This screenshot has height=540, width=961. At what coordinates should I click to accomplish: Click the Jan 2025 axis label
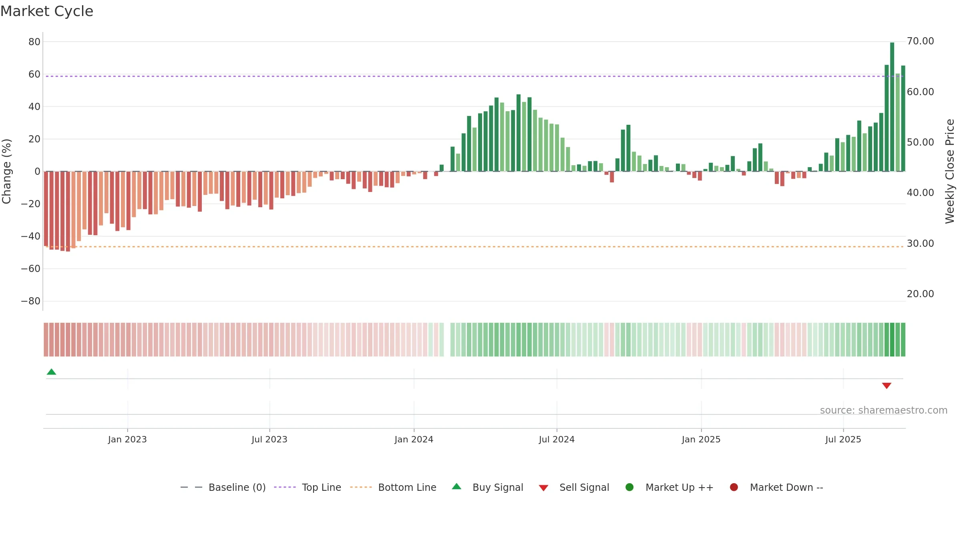(701, 439)
